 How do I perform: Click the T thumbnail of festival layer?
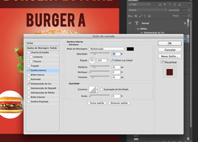(x=137, y=23)
